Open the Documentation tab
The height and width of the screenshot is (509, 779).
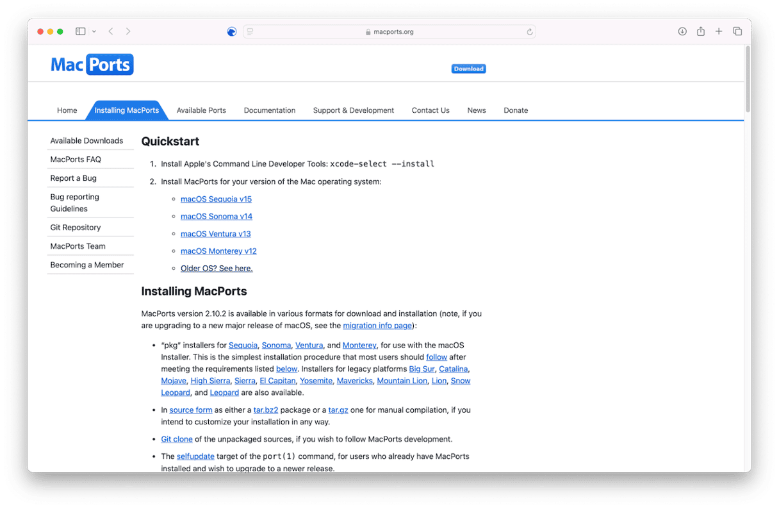click(270, 110)
